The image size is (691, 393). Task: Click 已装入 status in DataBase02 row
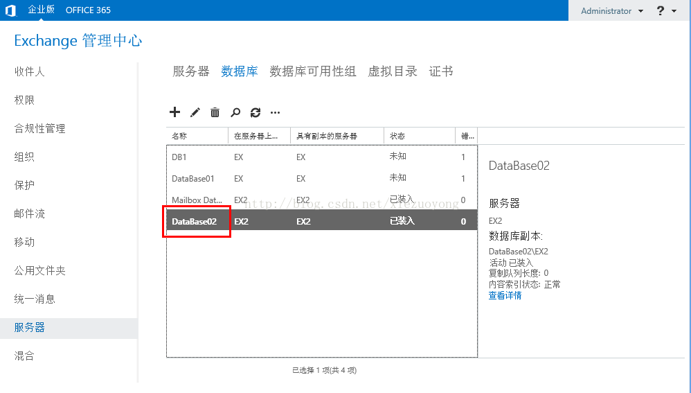[402, 220]
